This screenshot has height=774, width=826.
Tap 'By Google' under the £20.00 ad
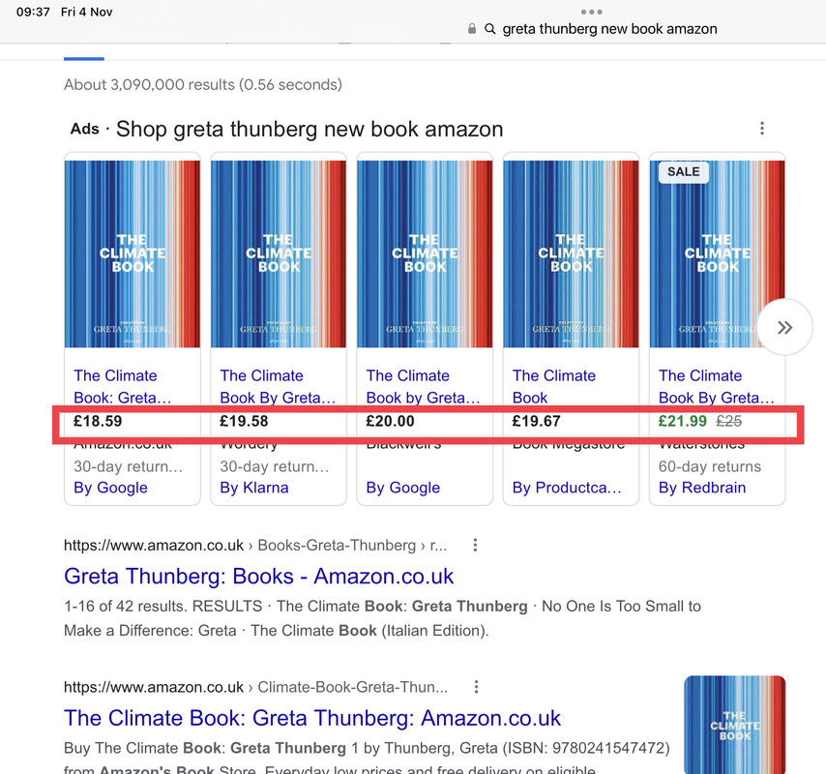click(403, 488)
